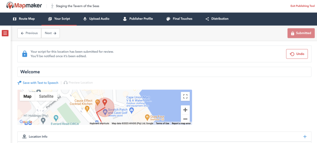Toggle fullscreen view on the map

click(x=185, y=96)
